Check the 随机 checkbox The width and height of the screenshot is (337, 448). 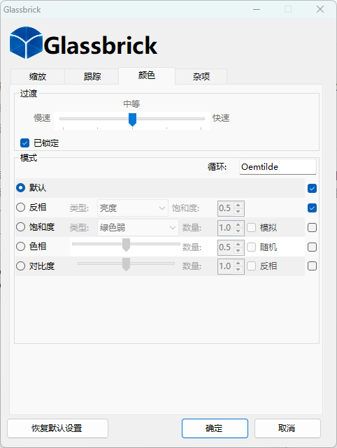point(251,247)
